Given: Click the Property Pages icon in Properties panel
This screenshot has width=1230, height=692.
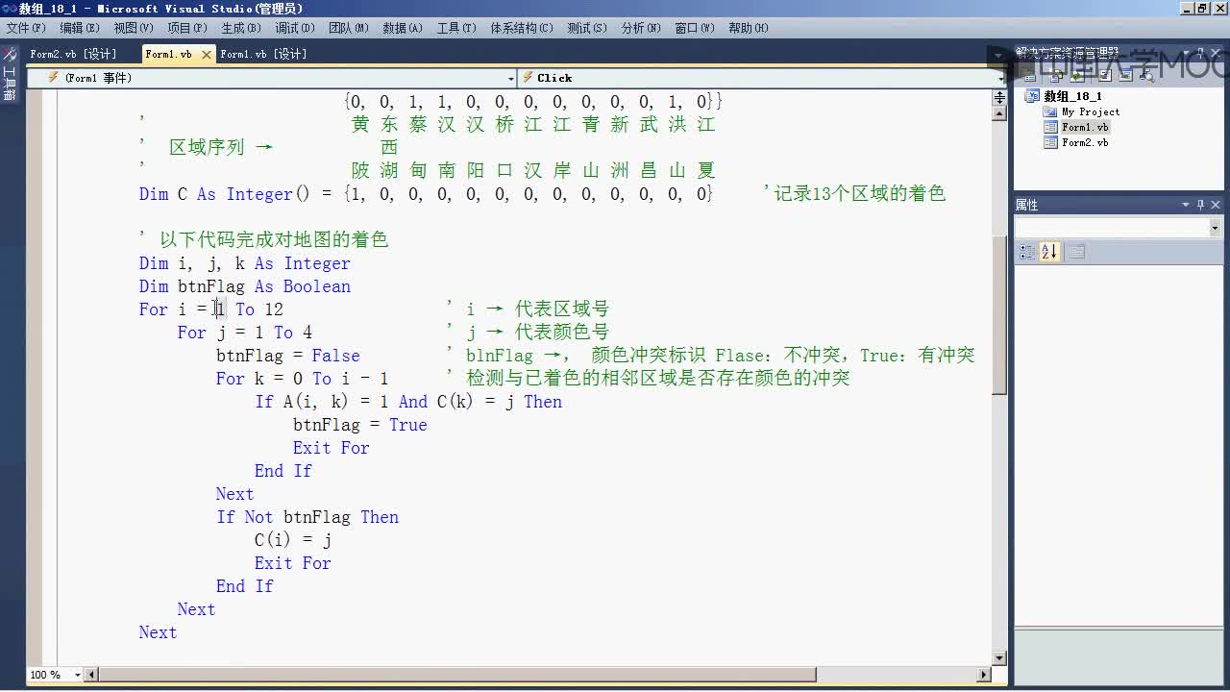Looking at the screenshot, I should click(1076, 252).
